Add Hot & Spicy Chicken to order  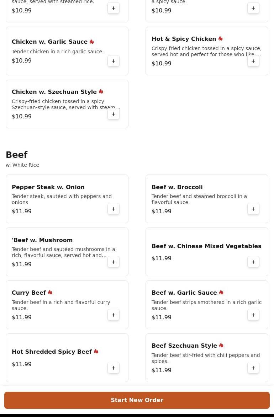pos(253,61)
